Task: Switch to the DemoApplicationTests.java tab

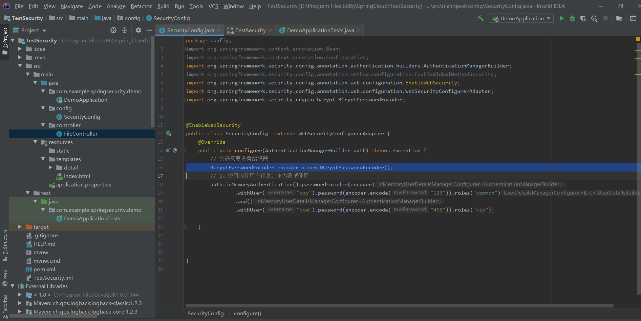Action: pyautogui.click(x=320, y=30)
